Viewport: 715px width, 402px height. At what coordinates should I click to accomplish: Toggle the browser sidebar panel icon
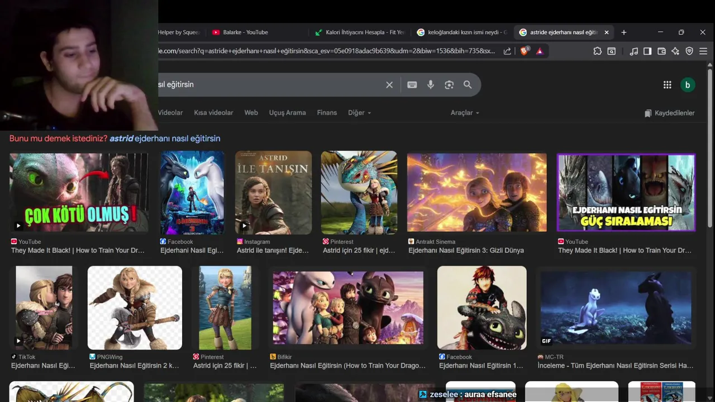click(x=647, y=51)
